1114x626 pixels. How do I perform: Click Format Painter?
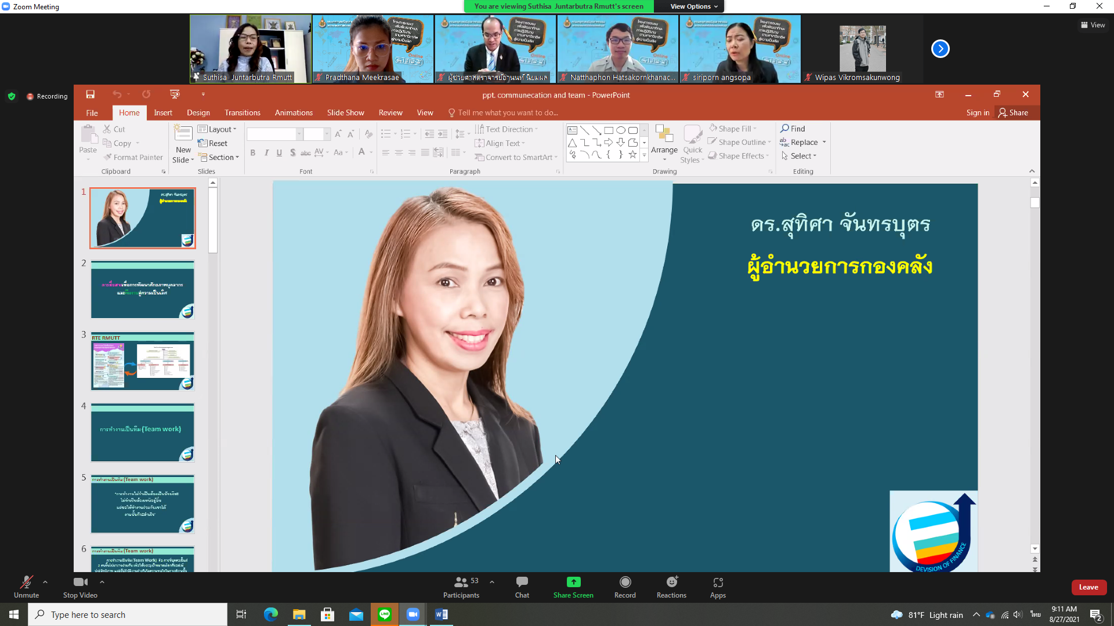[133, 157]
